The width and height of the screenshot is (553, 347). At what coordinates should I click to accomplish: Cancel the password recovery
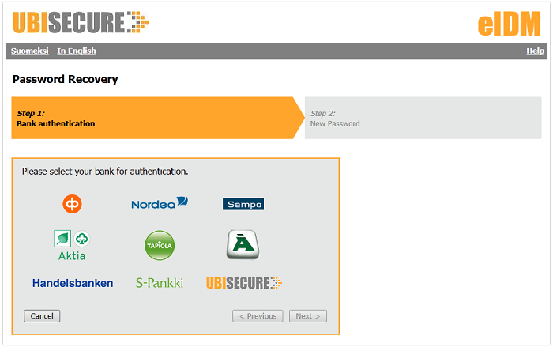[x=42, y=316]
